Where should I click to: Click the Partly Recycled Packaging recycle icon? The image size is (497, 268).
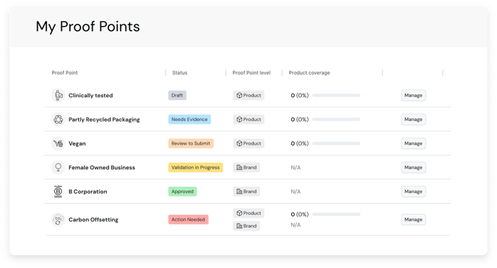58,120
